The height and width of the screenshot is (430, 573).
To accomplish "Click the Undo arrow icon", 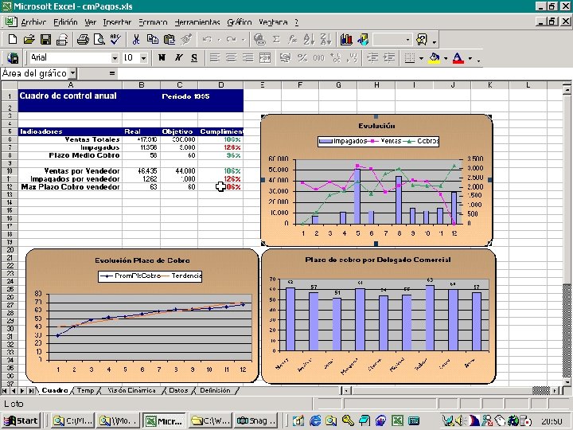I will (207, 39).
